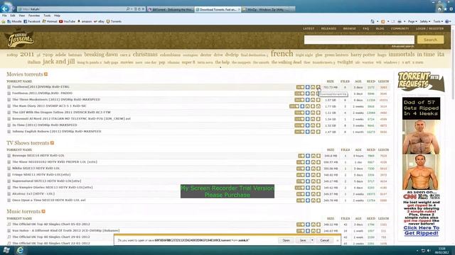Open the Safety dropdown in command bar

click(425, 21)
